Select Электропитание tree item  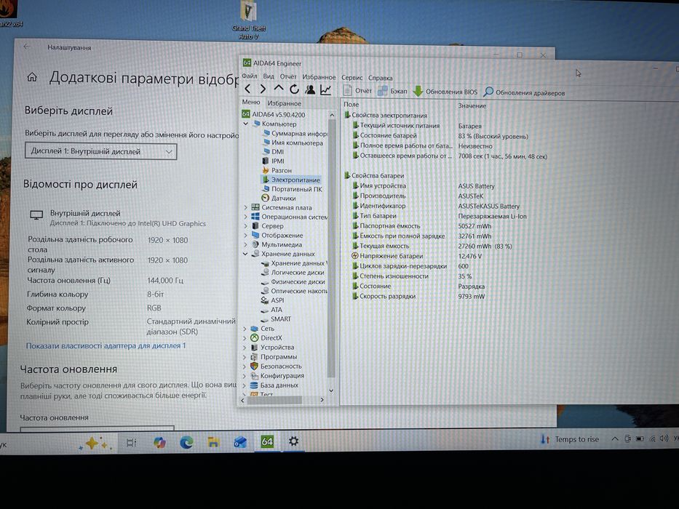(291, 180)
